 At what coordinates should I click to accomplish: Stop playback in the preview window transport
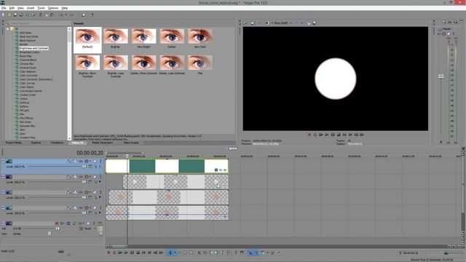(x=339, y=135)
